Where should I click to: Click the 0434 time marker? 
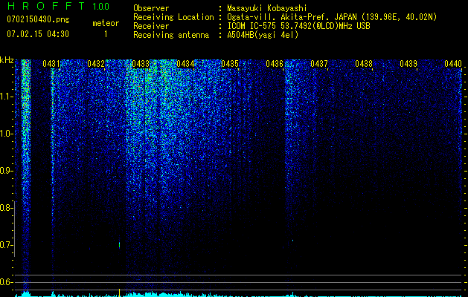(185, 64)
